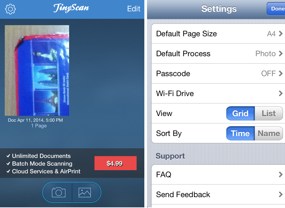
Task: Open Passcode OFF chevron arrow
Action: pos(281,74)
